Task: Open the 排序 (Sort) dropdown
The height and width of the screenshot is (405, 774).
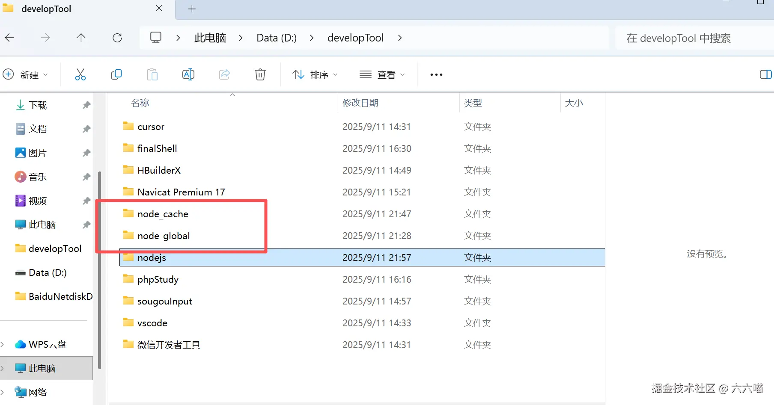Action: click(315, 74)
